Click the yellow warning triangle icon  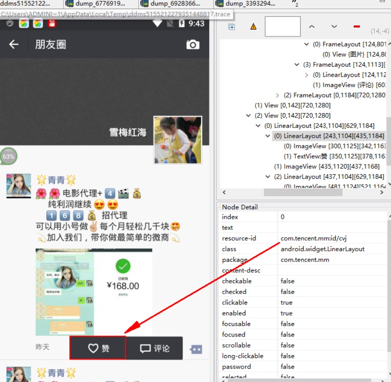(253, 26)
